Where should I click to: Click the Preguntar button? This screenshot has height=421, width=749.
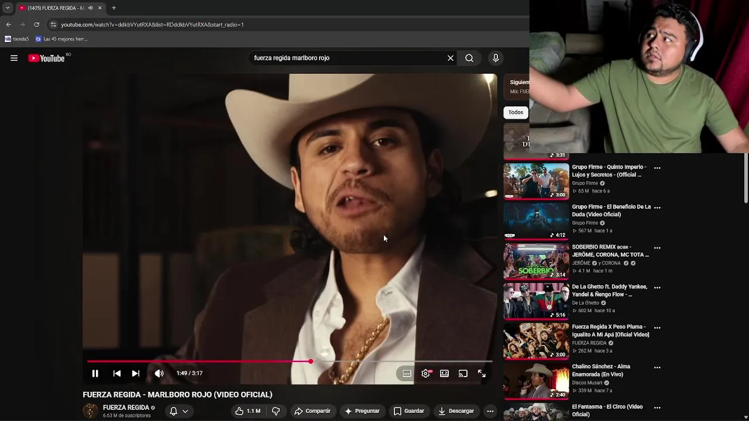click(362, 411)
